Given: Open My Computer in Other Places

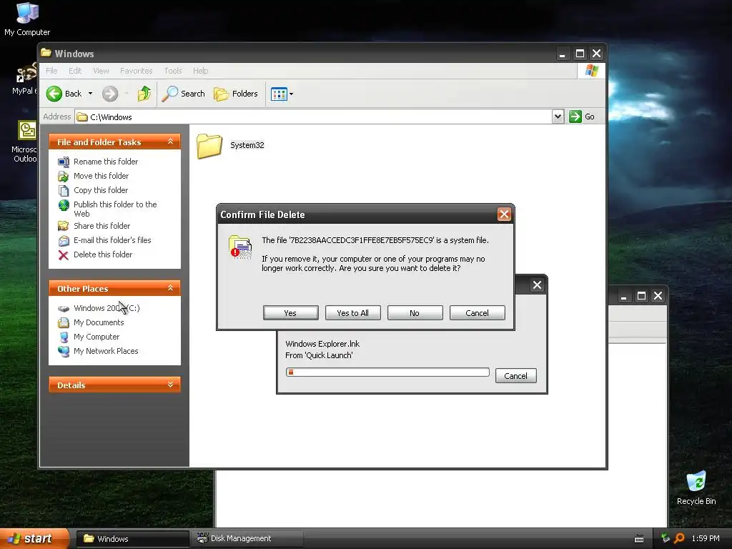Looking at the screenshot, I should pyautogui.click(x=97, y=337).
